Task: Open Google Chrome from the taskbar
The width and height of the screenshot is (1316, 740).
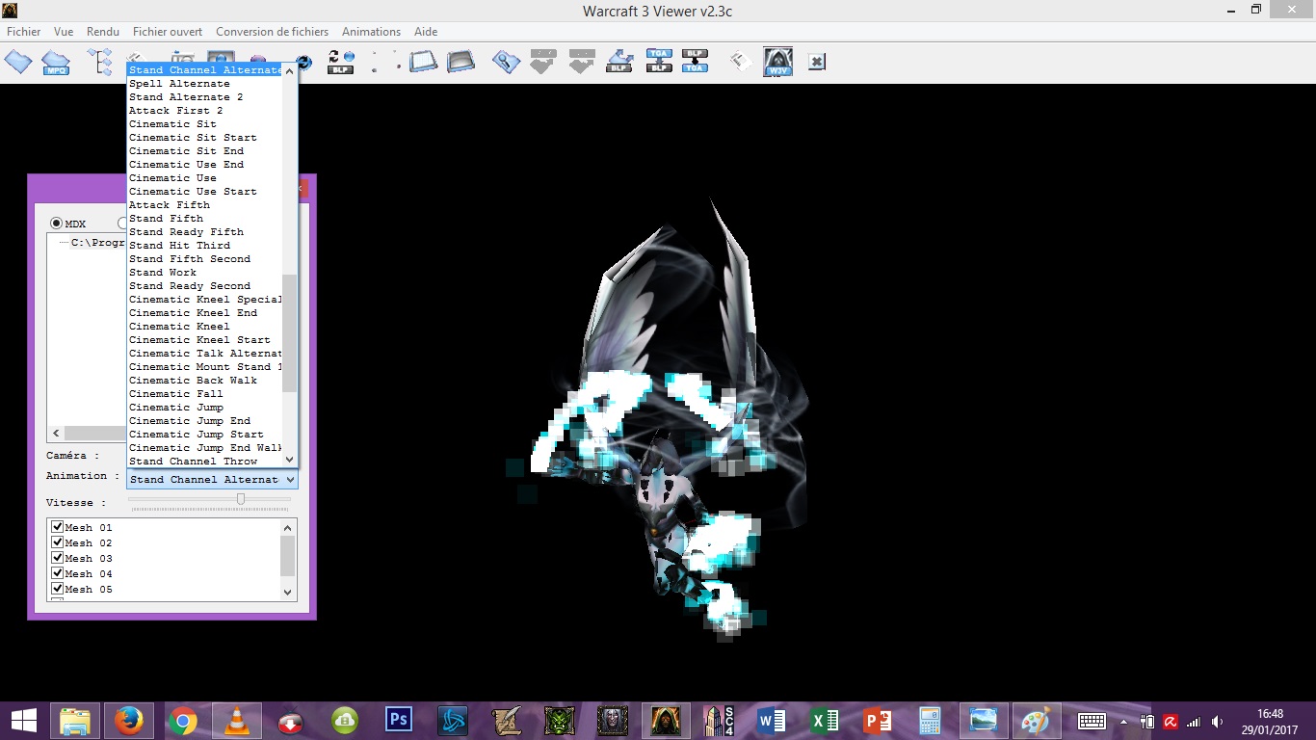Action: click(x=182, y=721)
